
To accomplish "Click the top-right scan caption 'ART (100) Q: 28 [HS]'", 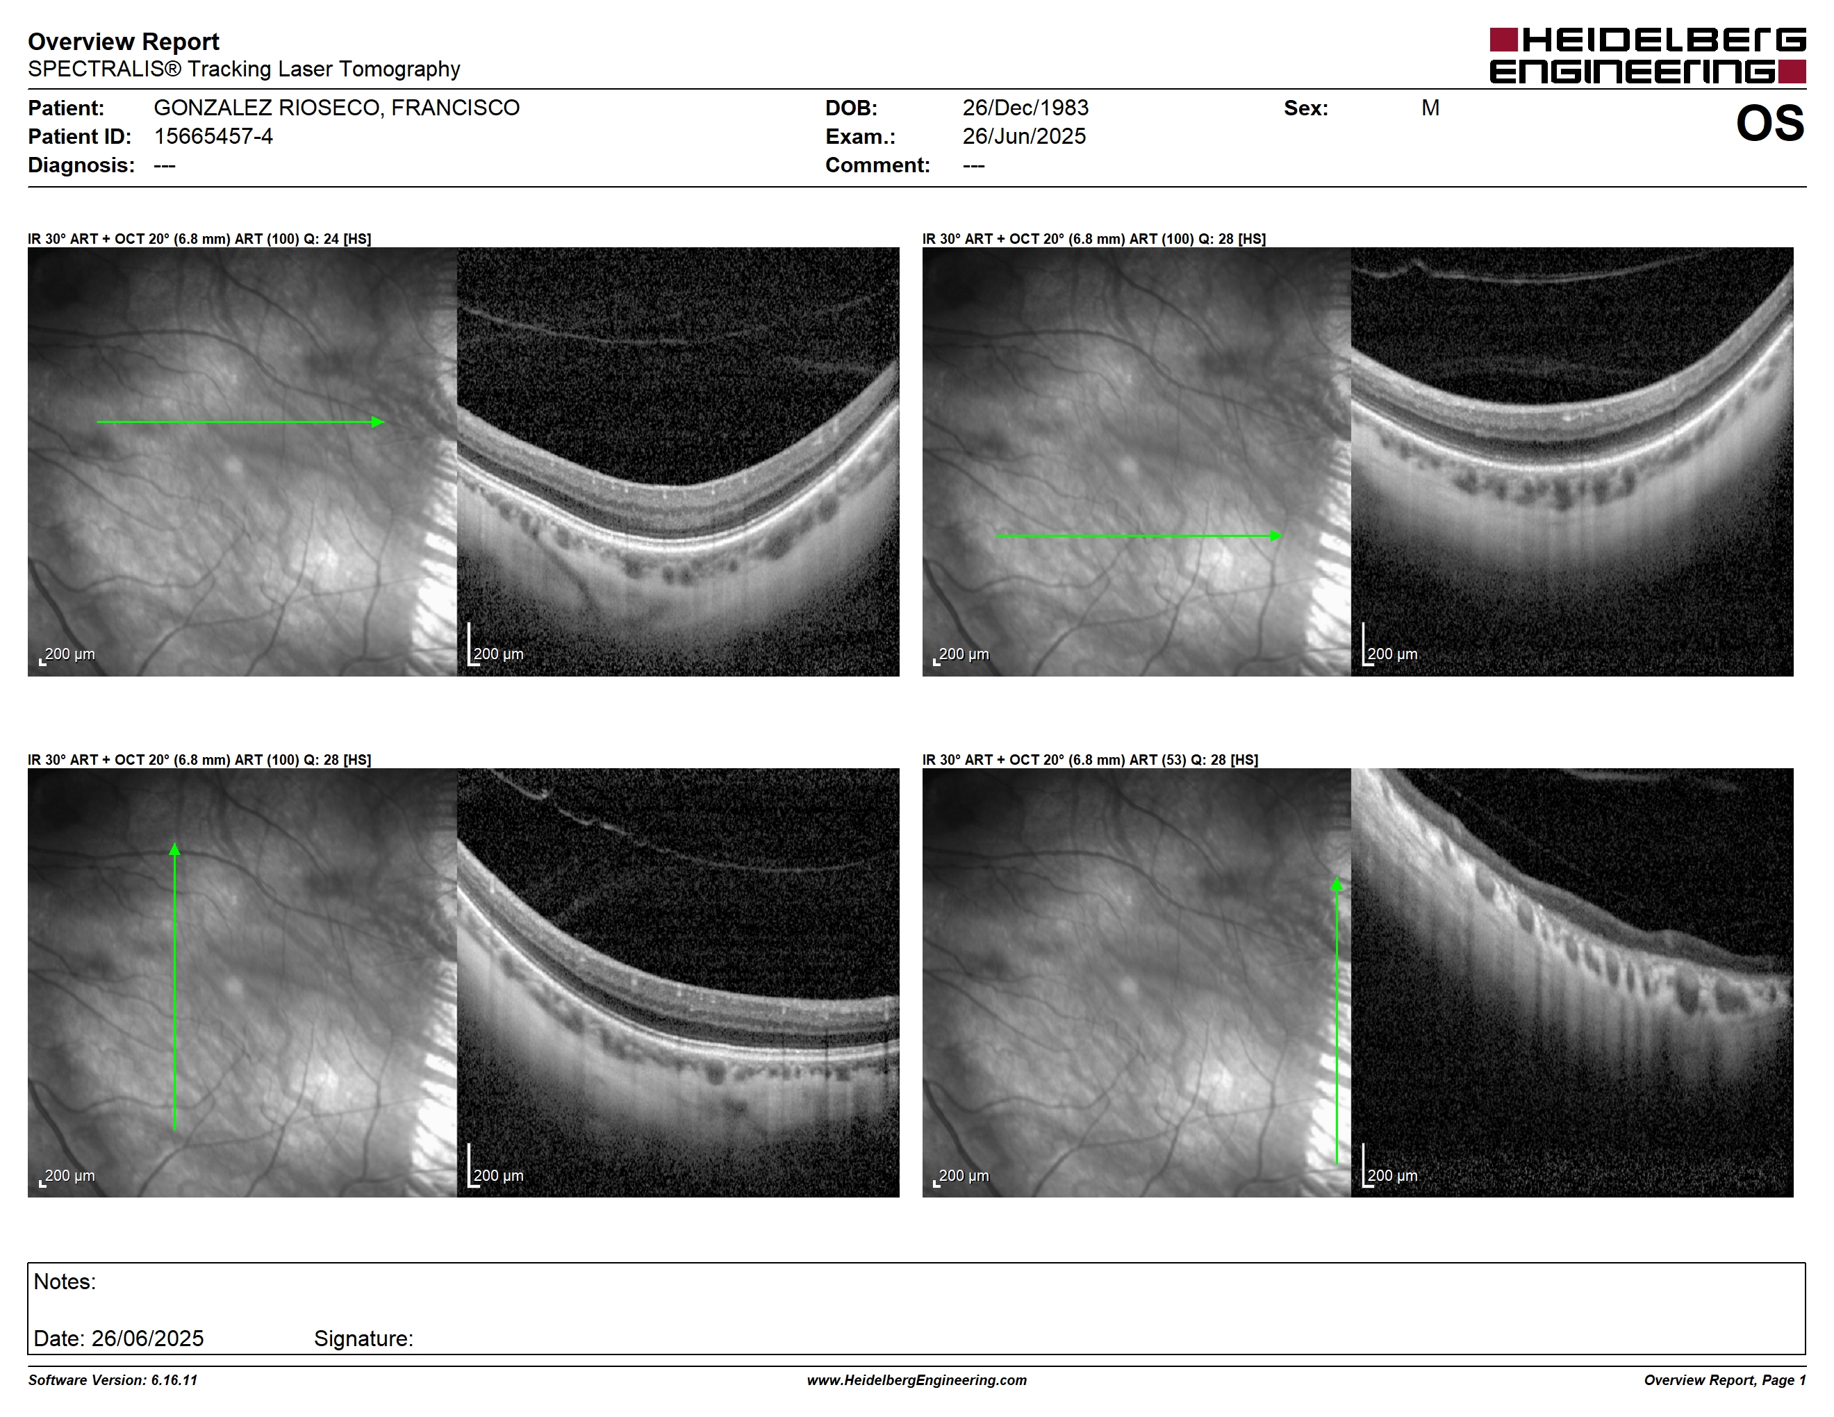I will click(1094, 238).
